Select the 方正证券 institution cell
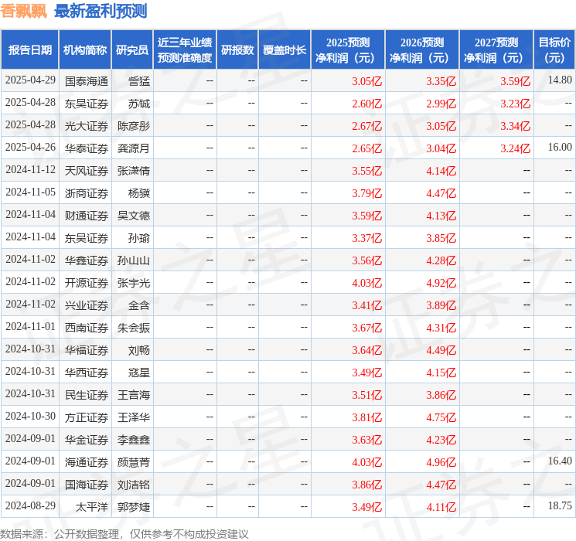Image resolution: width=576 pixels, height=541 pixels. (87, 417)
